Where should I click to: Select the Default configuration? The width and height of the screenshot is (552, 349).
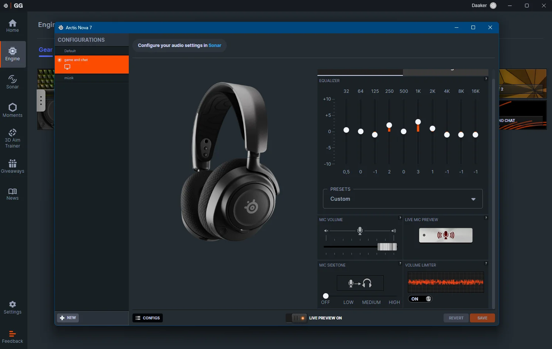(x=92, y=51)
